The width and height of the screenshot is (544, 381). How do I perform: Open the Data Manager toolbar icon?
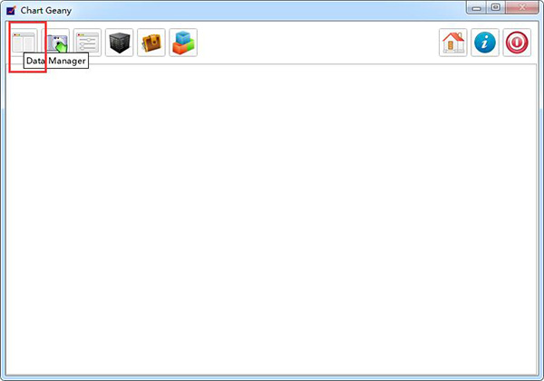click(x=24, y=42)
